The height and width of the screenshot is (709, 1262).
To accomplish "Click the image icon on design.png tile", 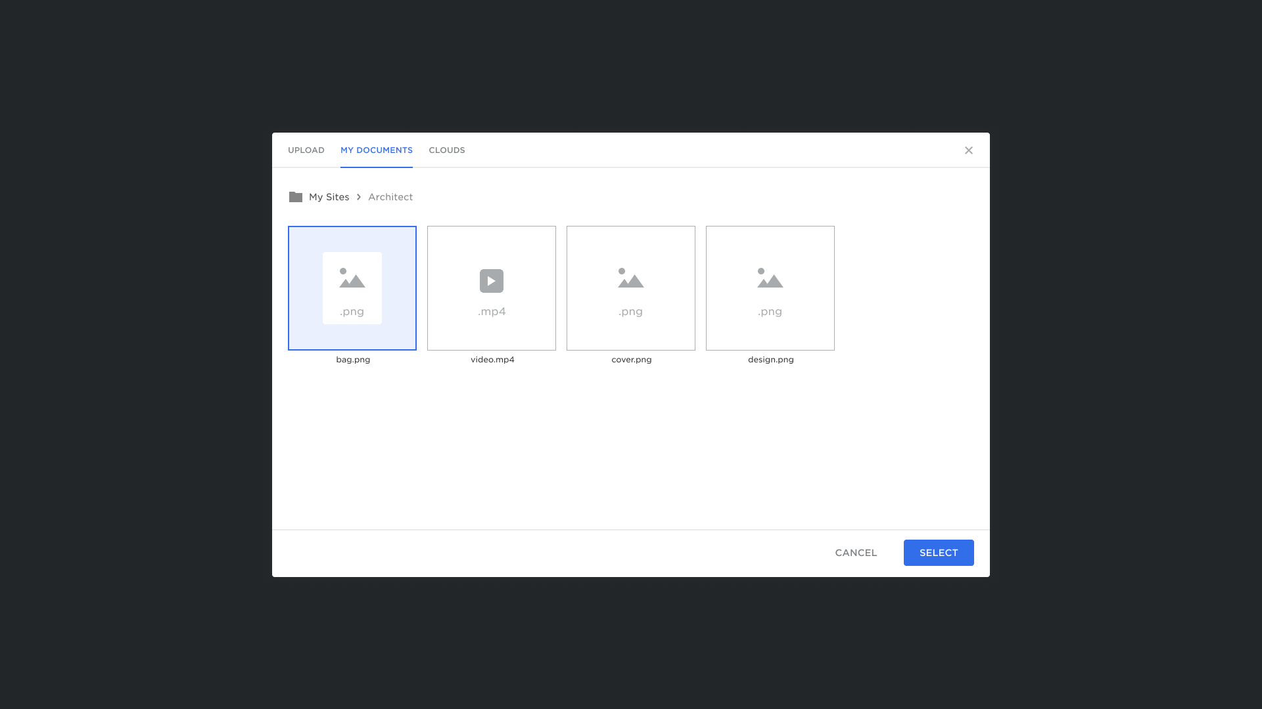I will pyautogui.click(x=770, y=278).
